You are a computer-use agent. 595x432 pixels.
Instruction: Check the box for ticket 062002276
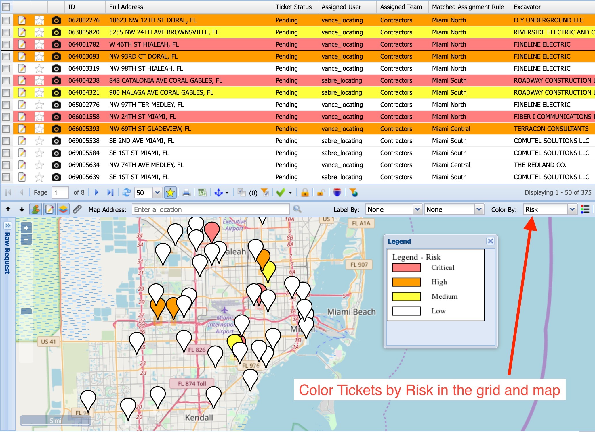point(6,20)
